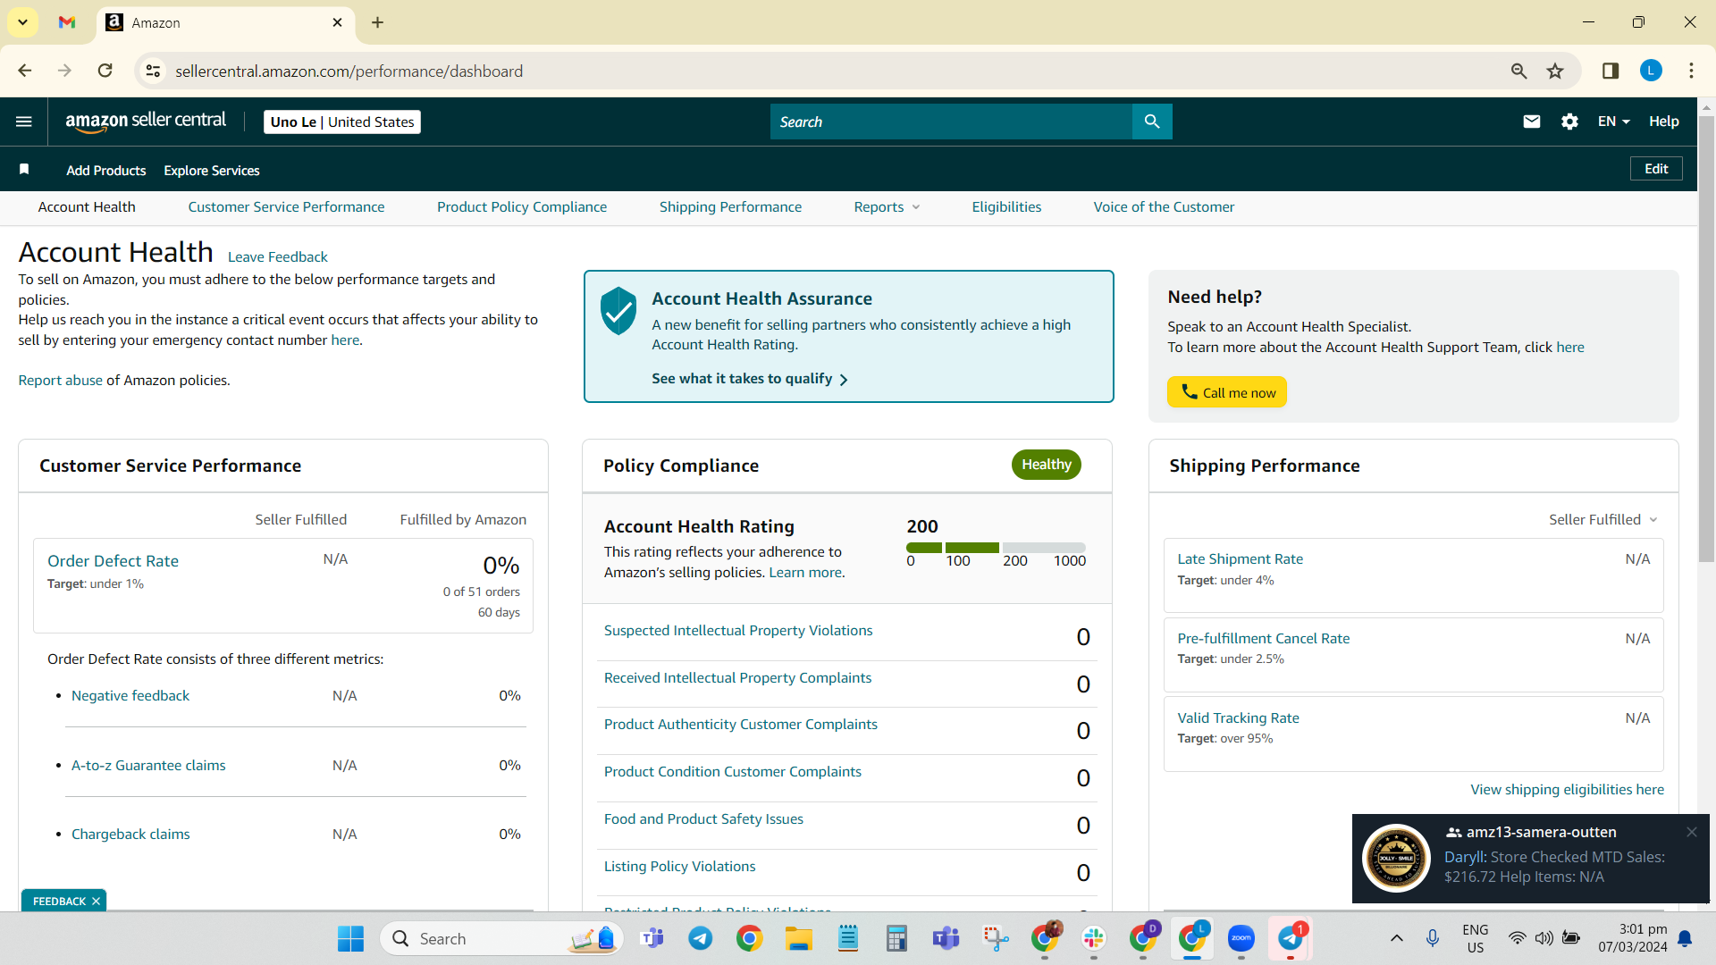The image size is (1716, 965).
Task: Open the Leave Feedback link
Action: point(278,257)
